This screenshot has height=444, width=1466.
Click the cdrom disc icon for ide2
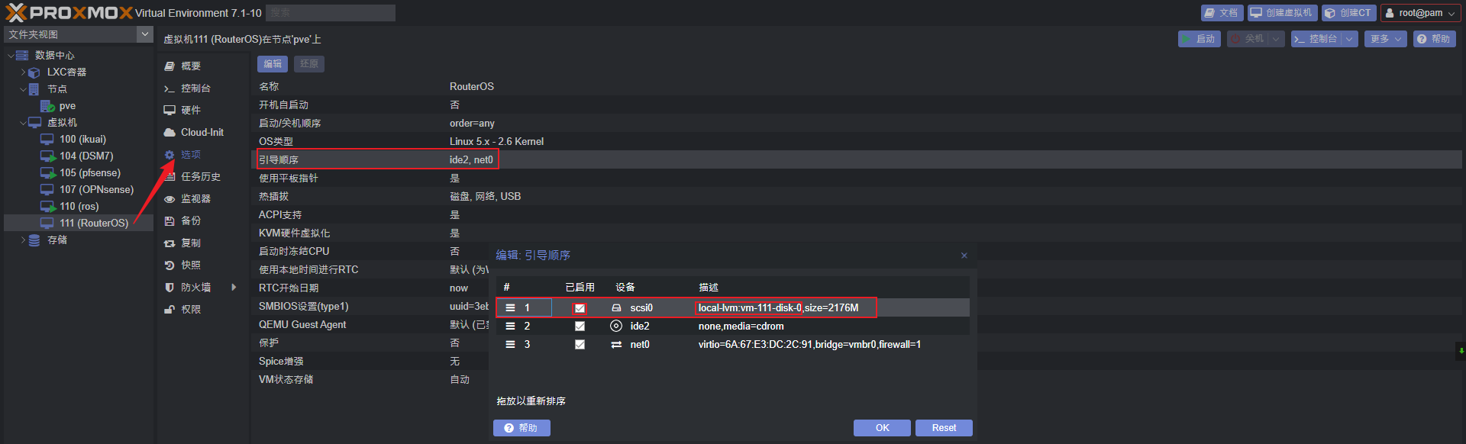click(616, 326)
